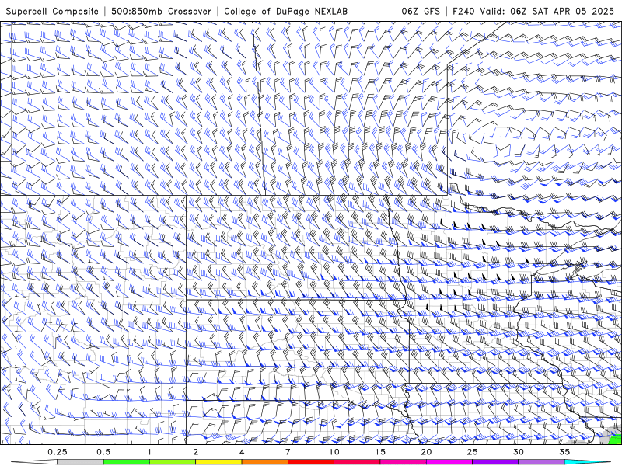The image size is (622, 466).
Task: Select the green 0.5–1 color bar segment
Action: point(127,462)
